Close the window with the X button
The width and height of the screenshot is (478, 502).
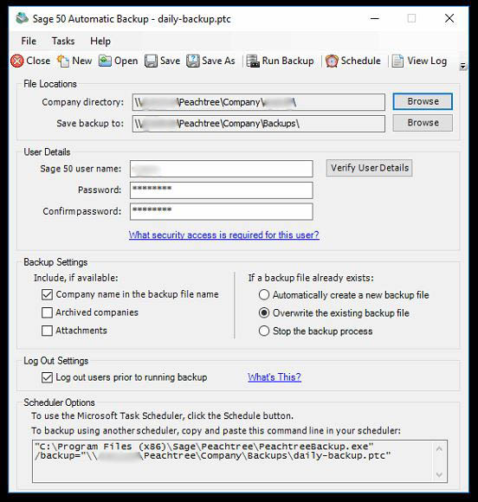[x=449, y=18]
